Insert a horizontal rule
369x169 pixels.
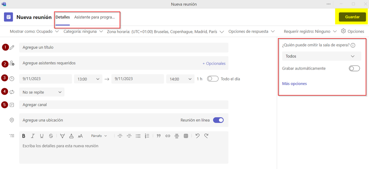pos(177,136)
